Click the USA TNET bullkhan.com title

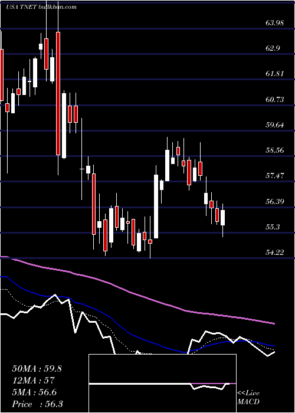coord(41,7)
